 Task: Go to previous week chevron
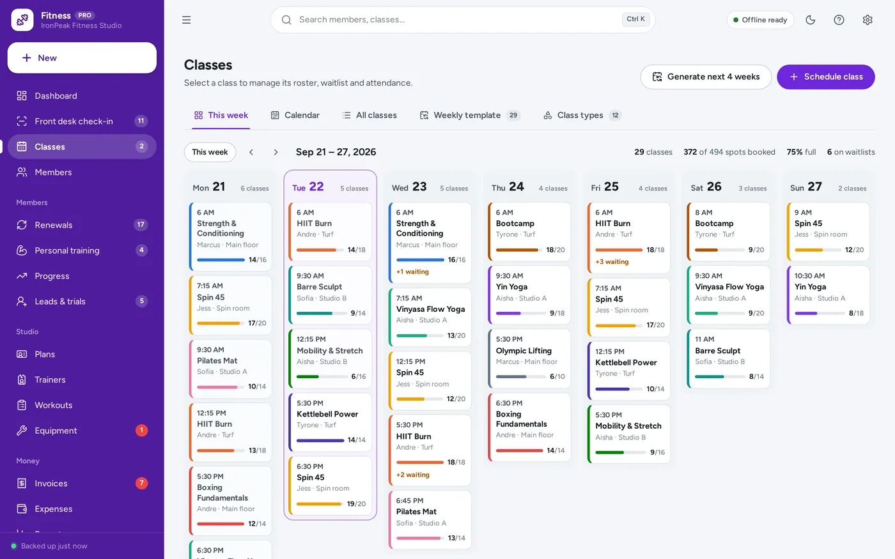(251, 152)
